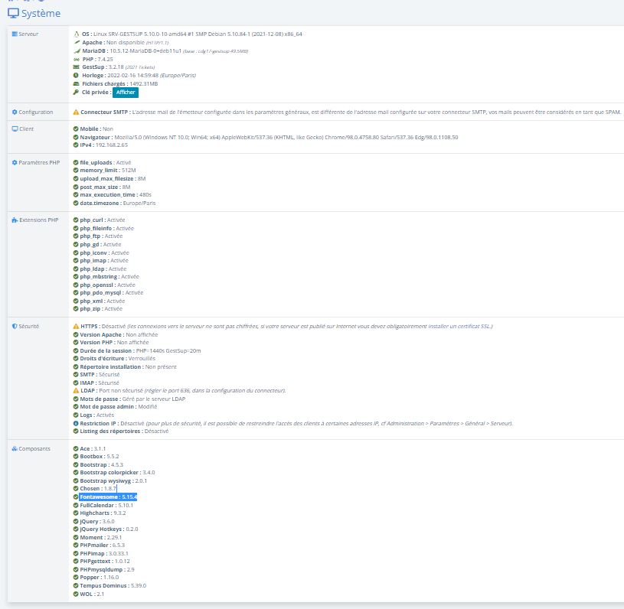Click the green check beside php_ldap
The width and height of the screenshot is (624, 609).
[x=76, y=269]
